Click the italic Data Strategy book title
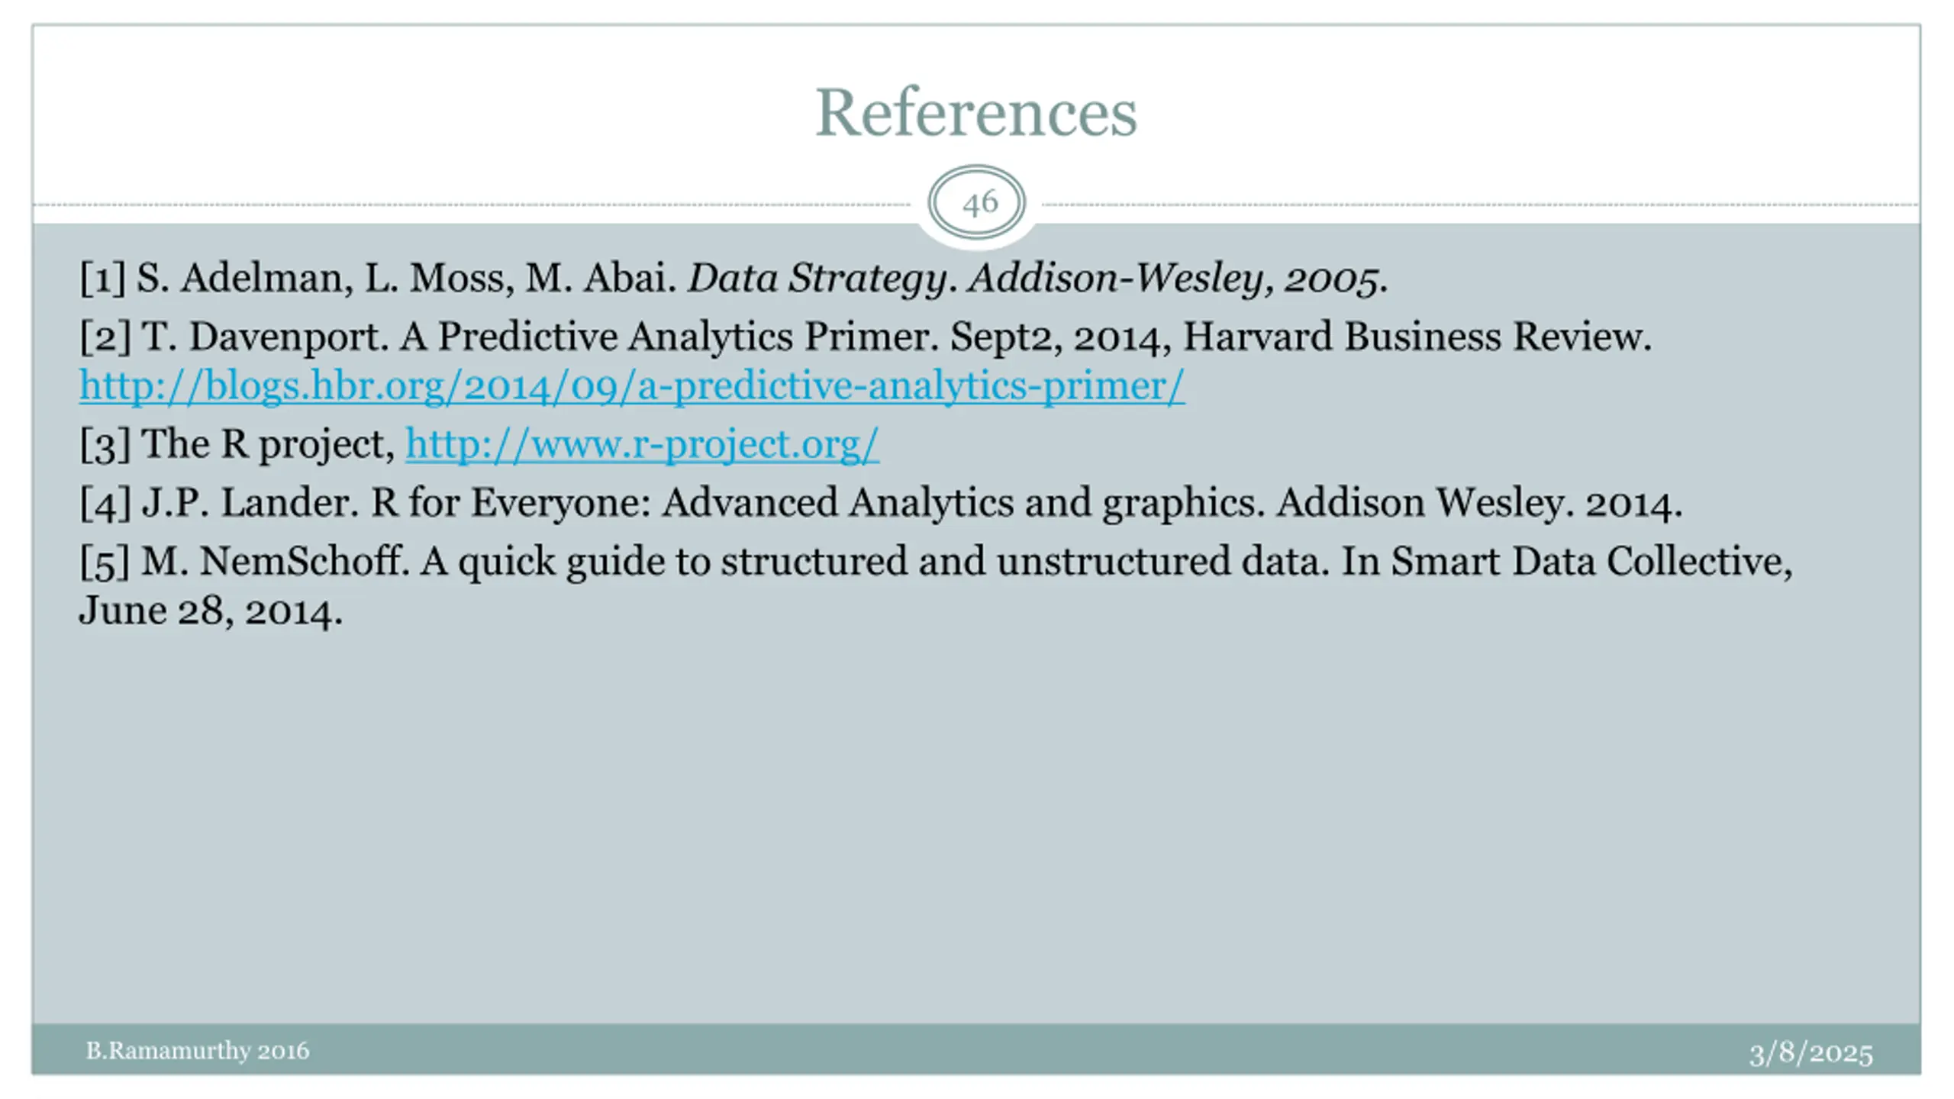Image resolution: width=1954 pixels, height=1099 pixels. (817, 278)
